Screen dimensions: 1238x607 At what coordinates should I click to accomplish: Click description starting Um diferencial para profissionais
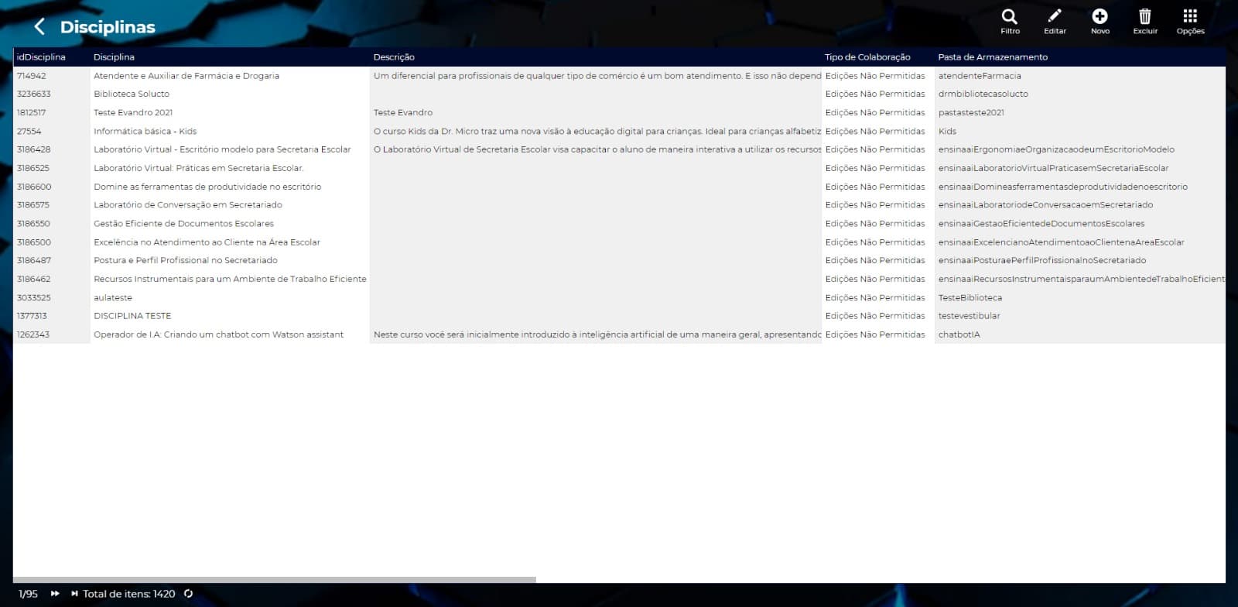pyautogui.click(x=597, y=76)
